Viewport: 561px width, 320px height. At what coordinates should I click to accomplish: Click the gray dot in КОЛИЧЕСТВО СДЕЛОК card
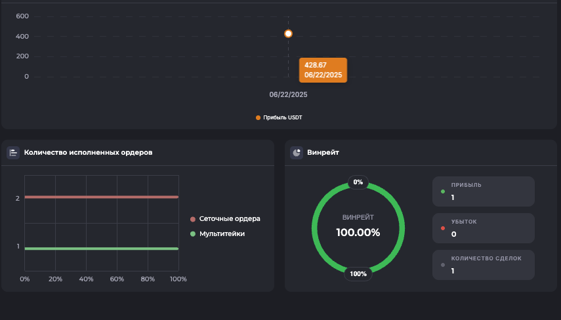point(443,265)
